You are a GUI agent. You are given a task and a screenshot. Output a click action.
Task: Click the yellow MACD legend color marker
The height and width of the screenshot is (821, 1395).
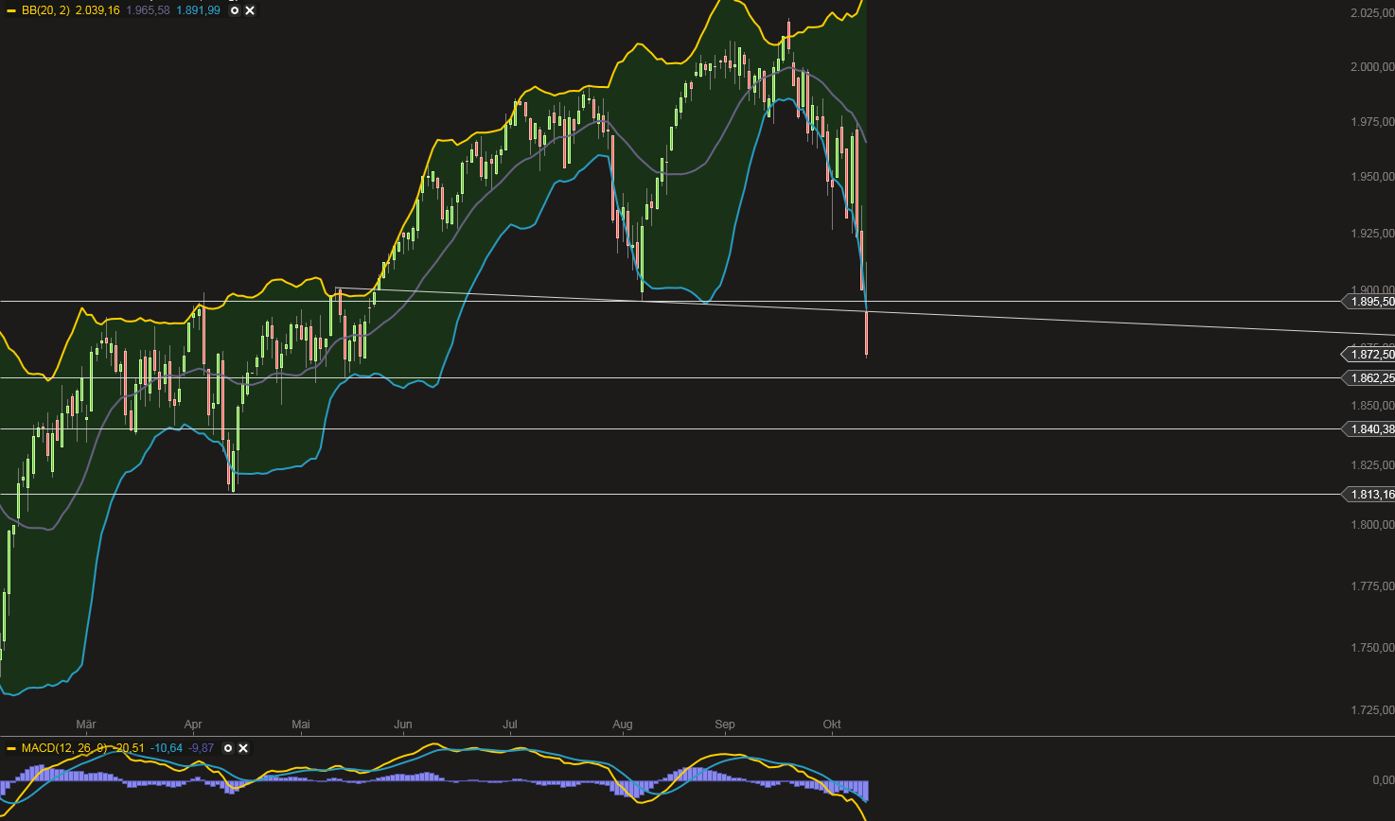[x=11, y=748]
